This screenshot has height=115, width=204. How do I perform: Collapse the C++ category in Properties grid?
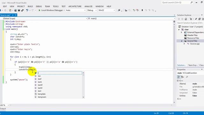click(178, 81)
